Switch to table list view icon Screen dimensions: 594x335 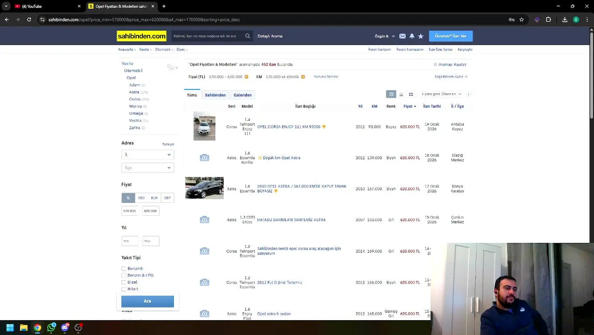tap(391, 94)
